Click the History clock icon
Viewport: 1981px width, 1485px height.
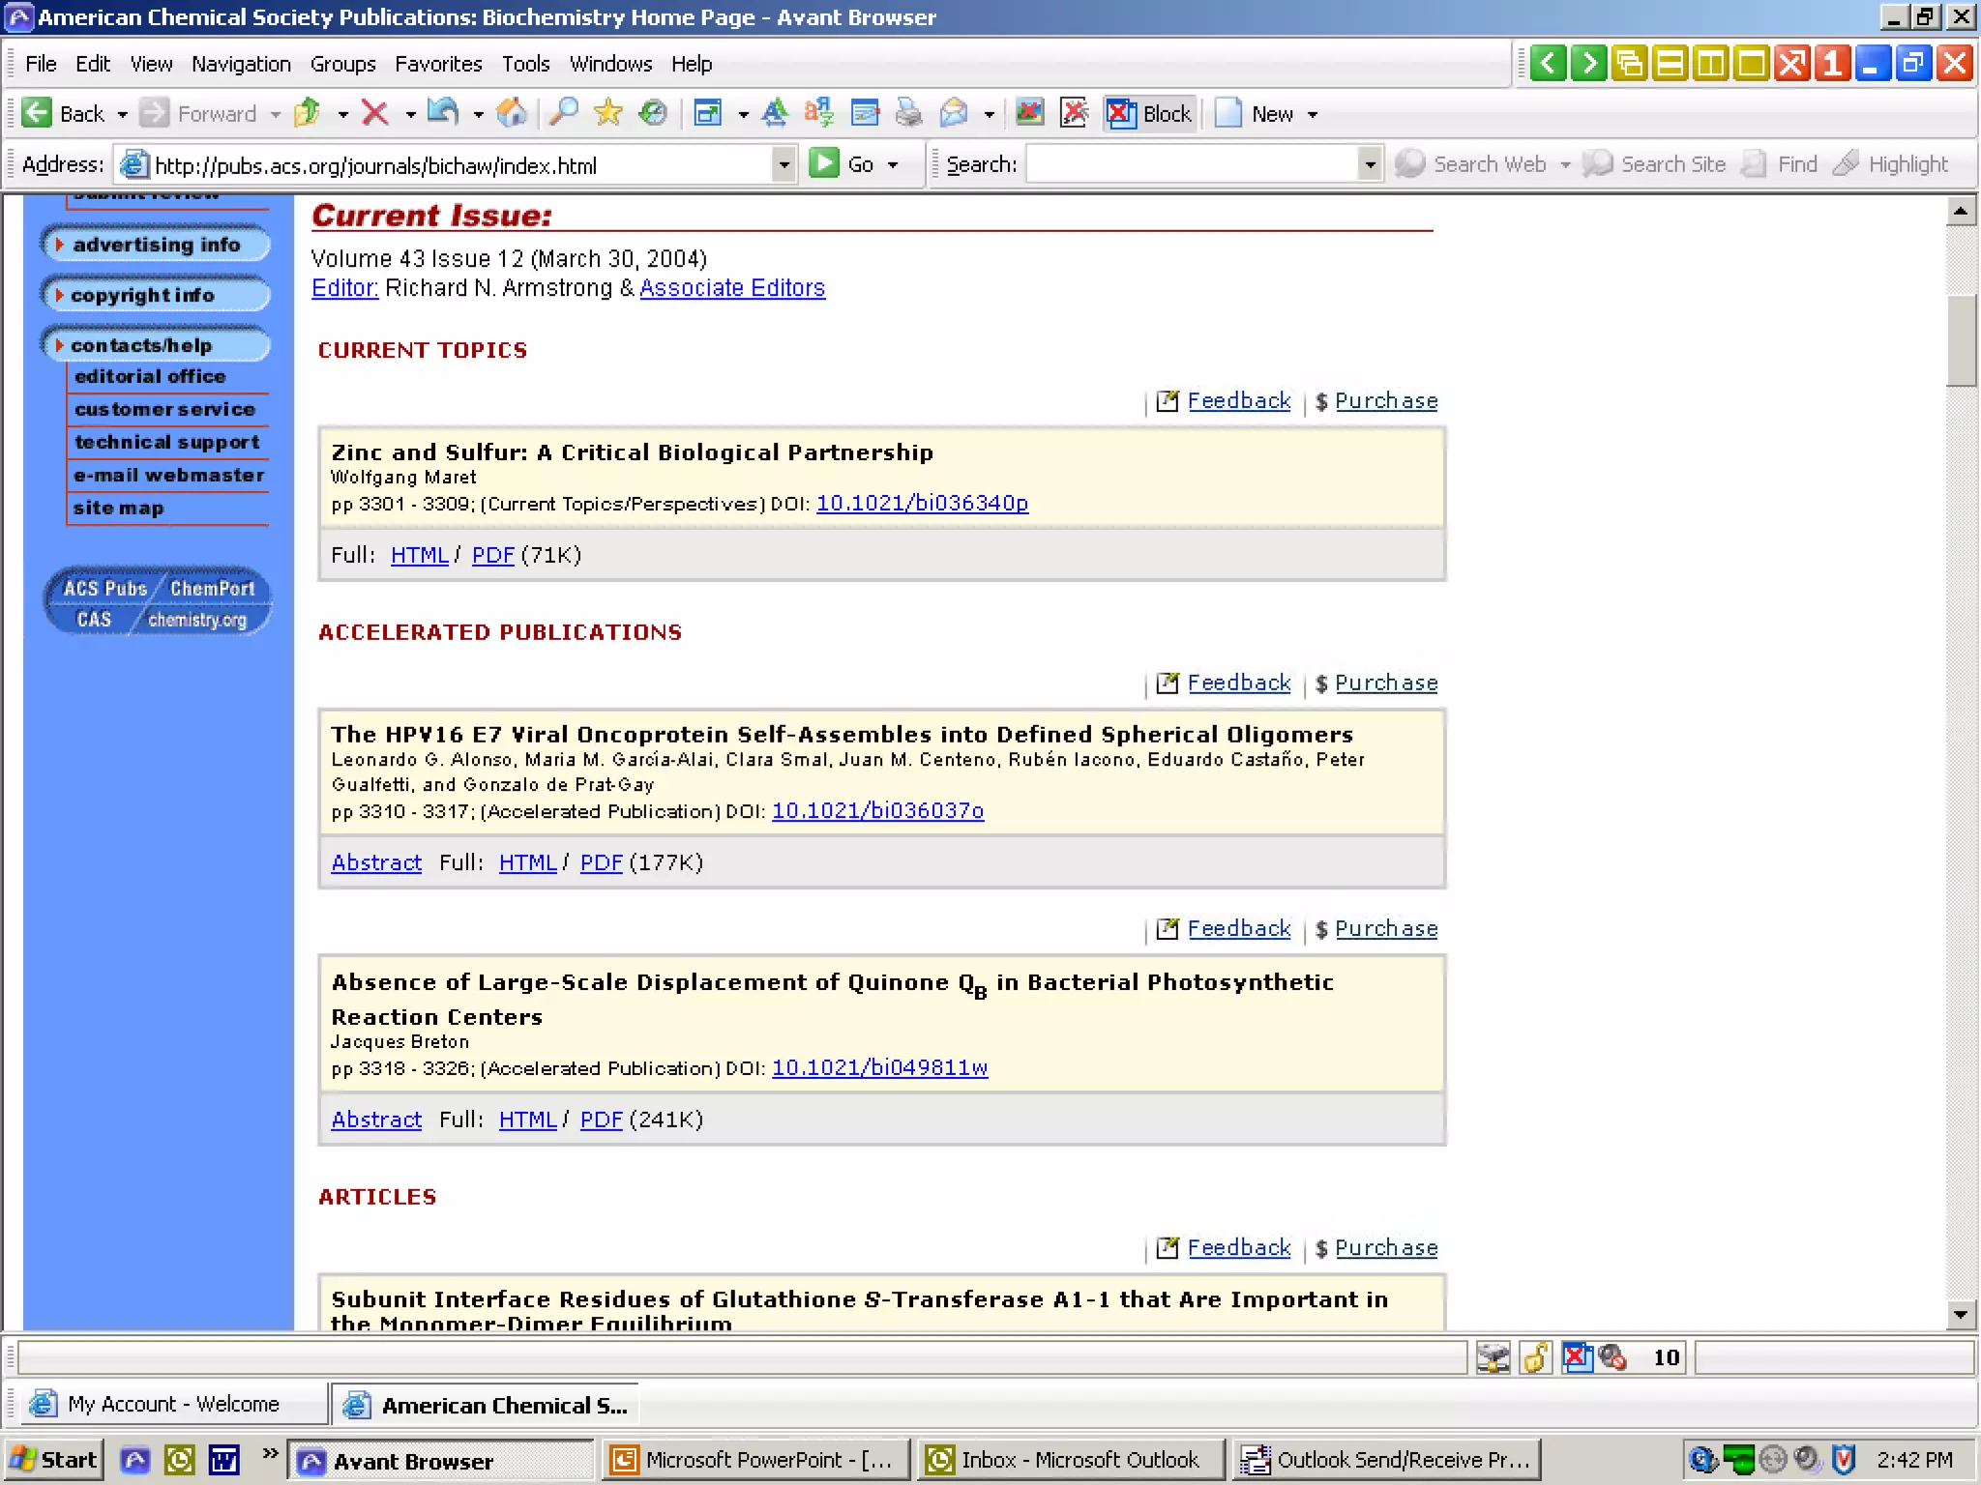(x=654, y=113)
